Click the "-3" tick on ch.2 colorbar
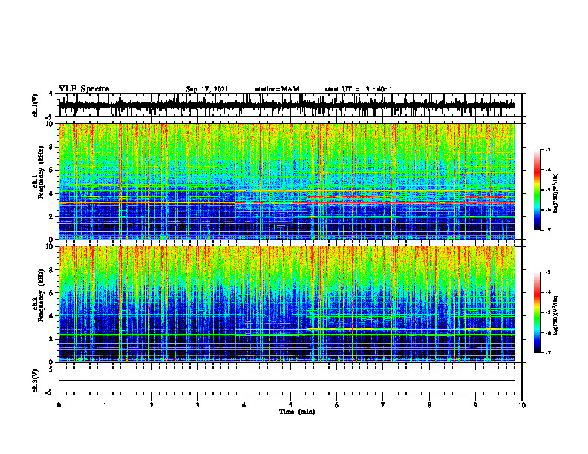The image size is (588, 454). (547, 272)
